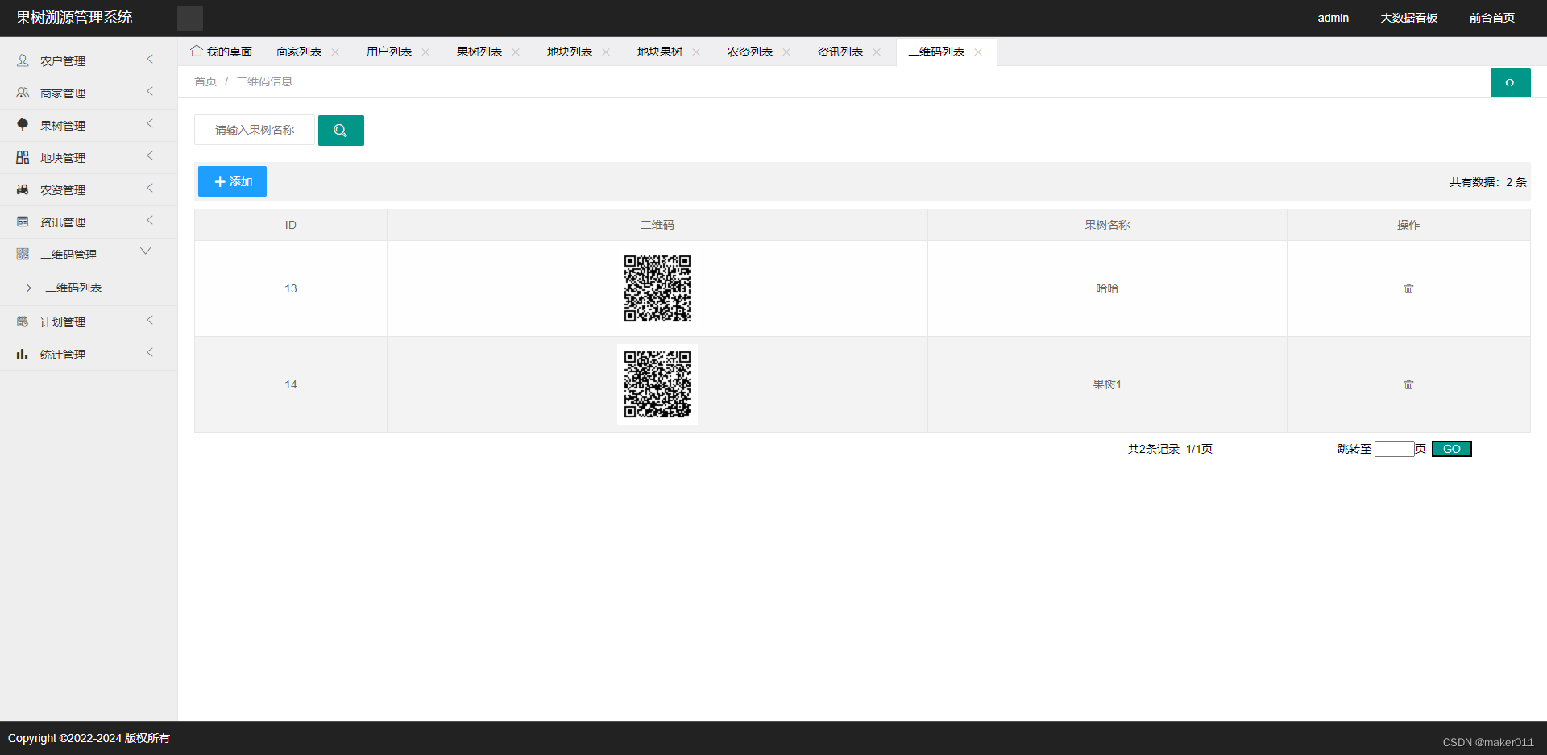This screenshot has height=755, width=1547.
Task: Select 二维码列表 in the sidebar submenu
Action: (x=73, y=288)
